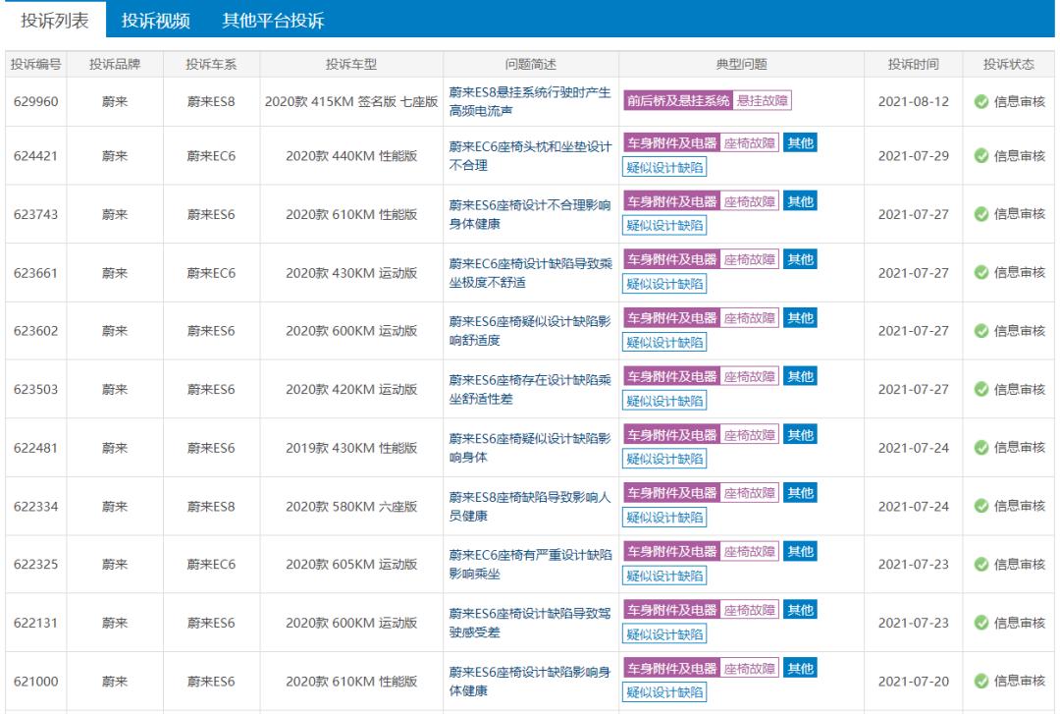
Task: Open complaint 蔚来ES6座椅设计缺陷导致驾驶感受差
Action: tap(530, 623)
